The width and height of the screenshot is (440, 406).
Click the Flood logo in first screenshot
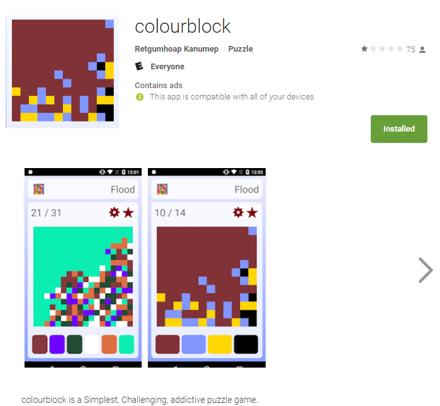coord(39,189)
